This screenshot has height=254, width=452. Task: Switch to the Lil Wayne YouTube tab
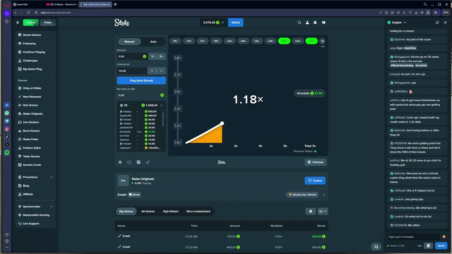click(x=61, y=4)
